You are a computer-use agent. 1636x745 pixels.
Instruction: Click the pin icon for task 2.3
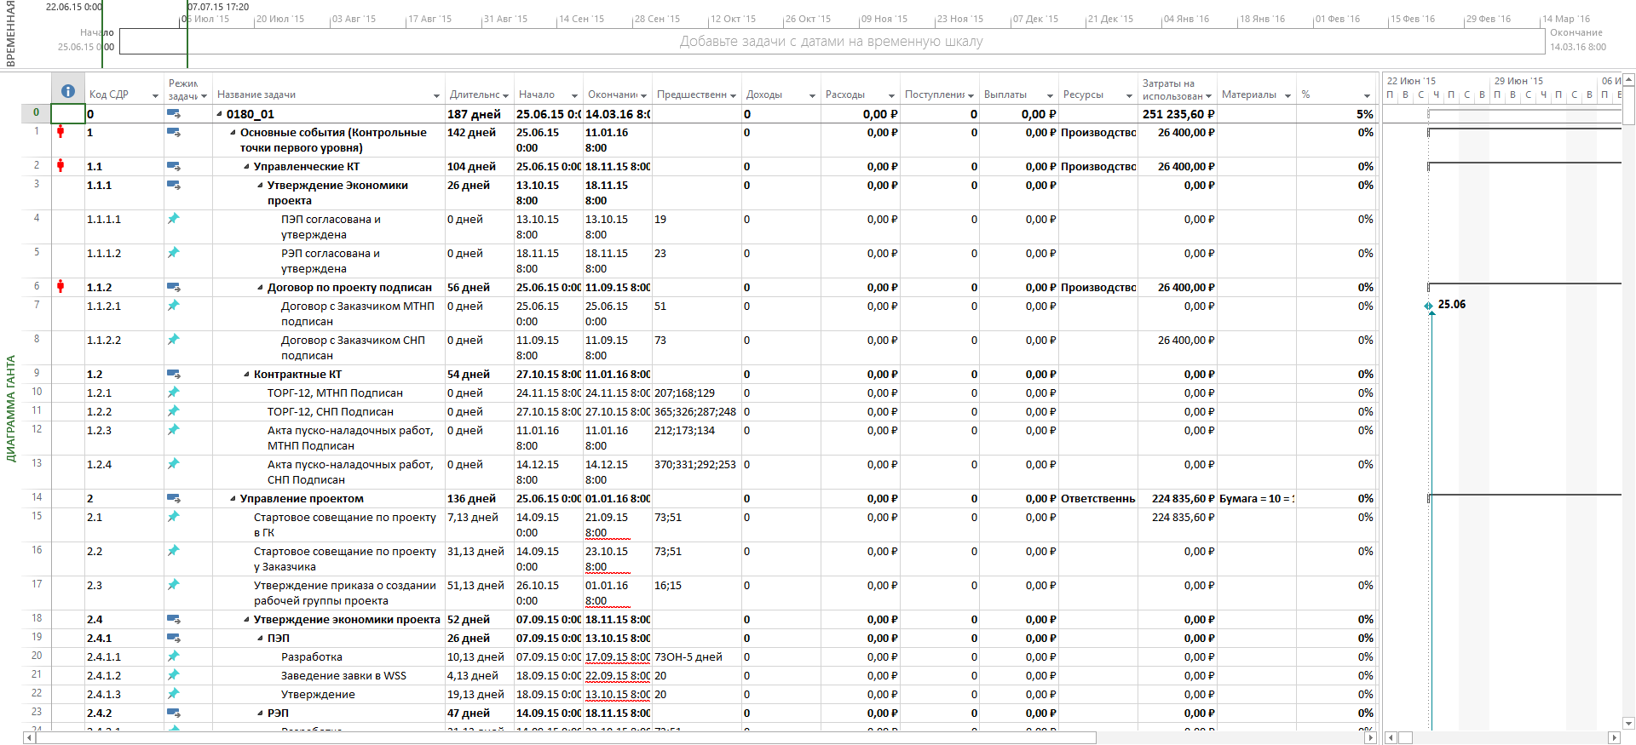(174, 585)
